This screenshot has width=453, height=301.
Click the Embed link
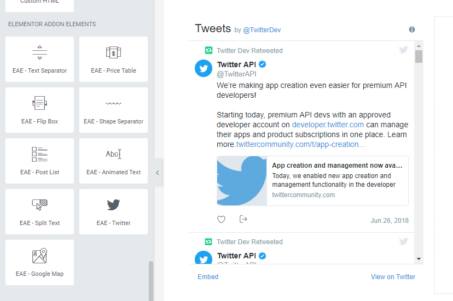pyautogui.click(x=208, y=277)
